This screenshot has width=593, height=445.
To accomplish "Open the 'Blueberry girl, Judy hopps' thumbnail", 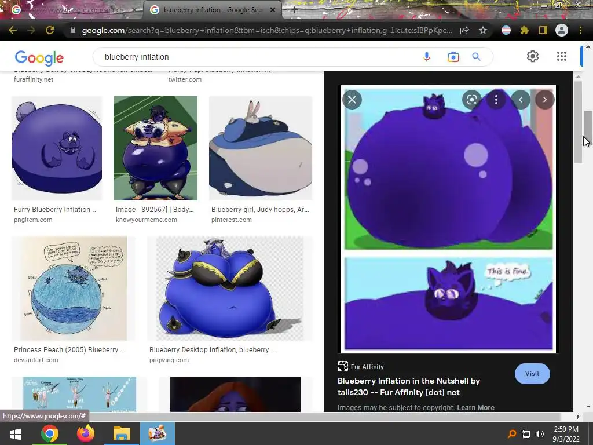I will [x=261, y=148].
